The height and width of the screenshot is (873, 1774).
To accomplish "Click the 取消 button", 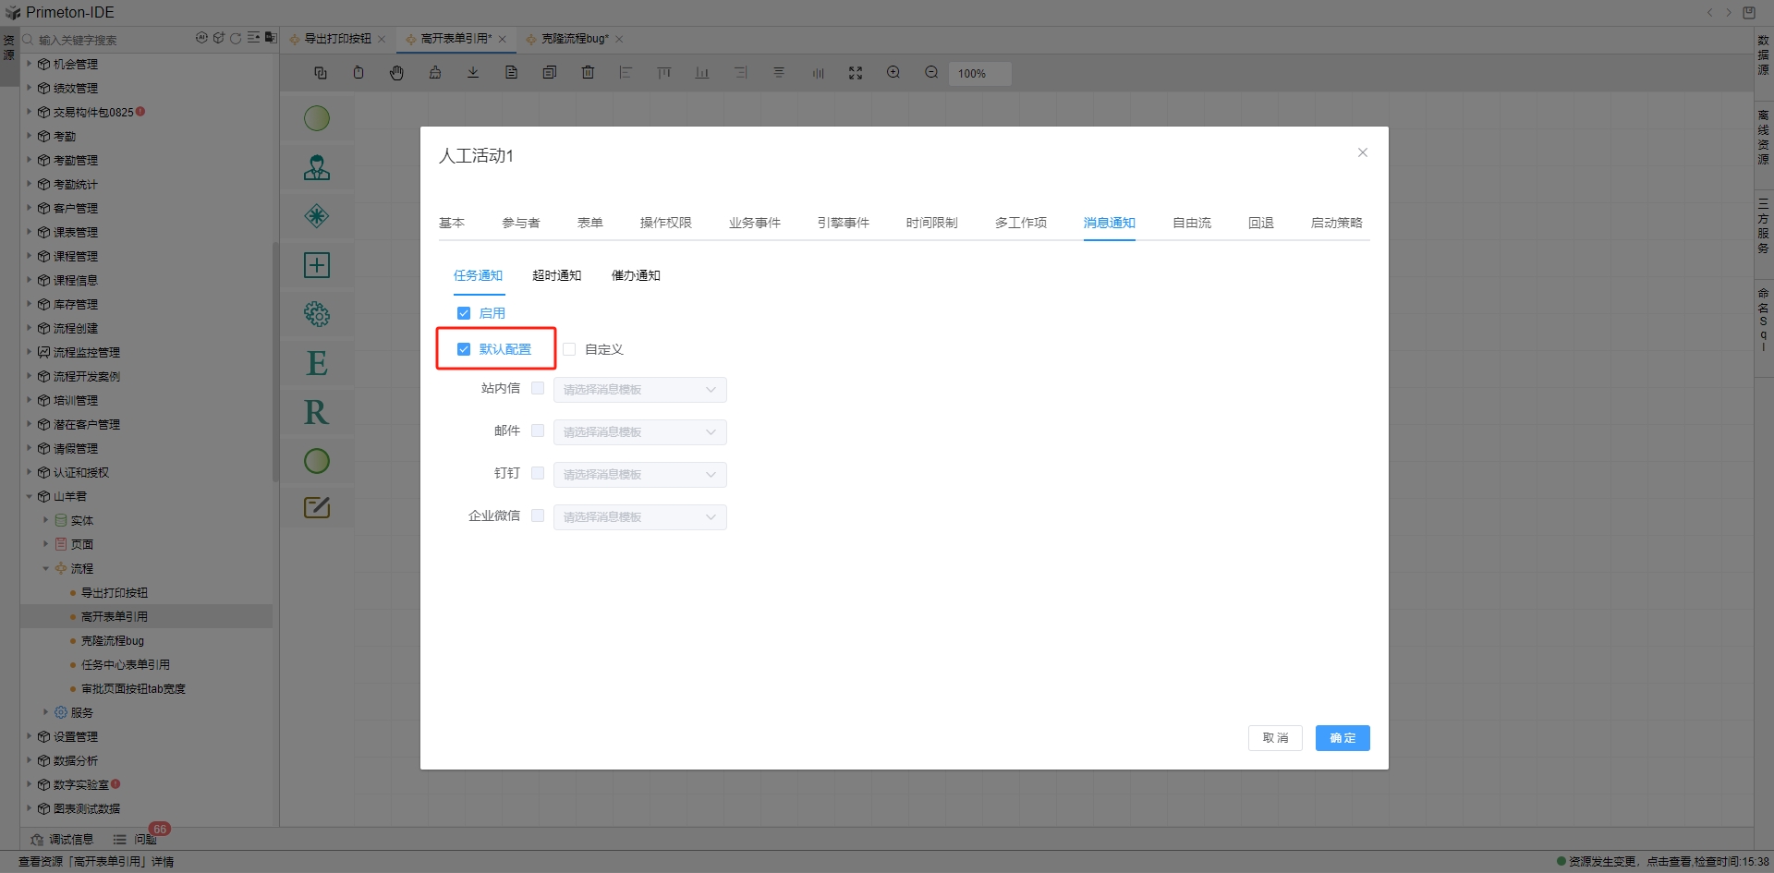I will 1275,738.
